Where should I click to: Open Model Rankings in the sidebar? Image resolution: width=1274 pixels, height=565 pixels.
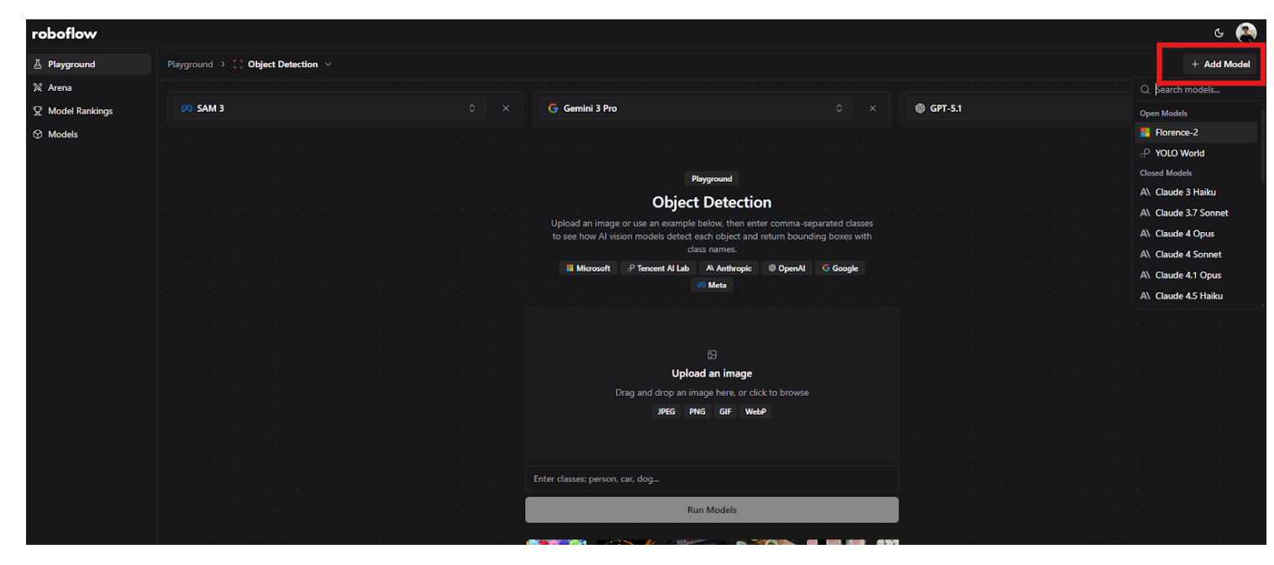coord(80,111)
